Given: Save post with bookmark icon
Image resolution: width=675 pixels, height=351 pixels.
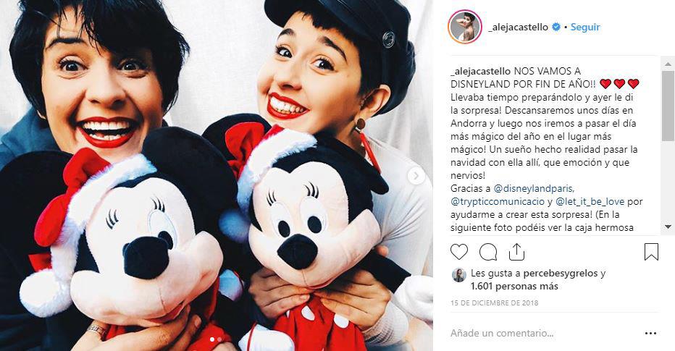Looking at the screenshot, I should pos(651,252).
